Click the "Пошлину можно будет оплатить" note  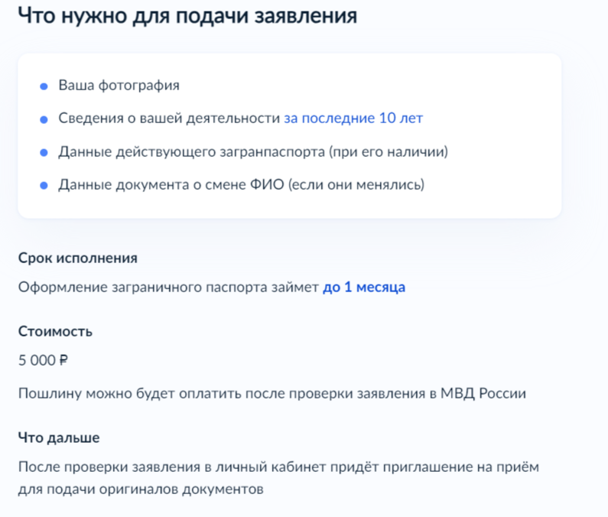coord(272,393)
